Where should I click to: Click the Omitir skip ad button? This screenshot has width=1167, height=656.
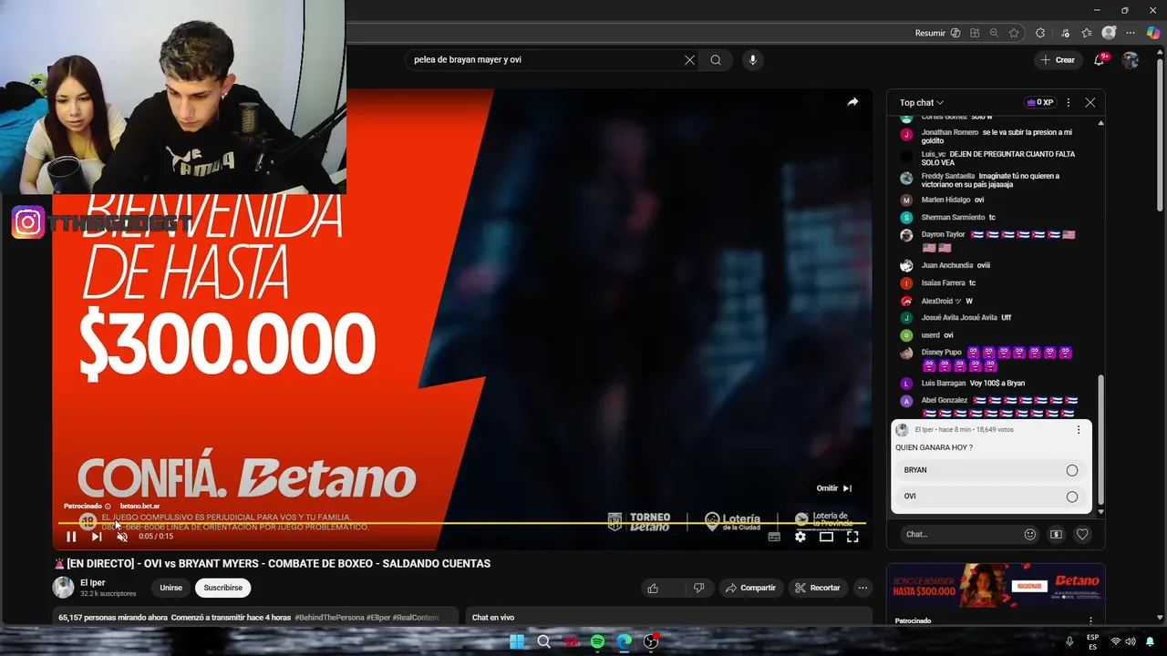click(834, 488)
